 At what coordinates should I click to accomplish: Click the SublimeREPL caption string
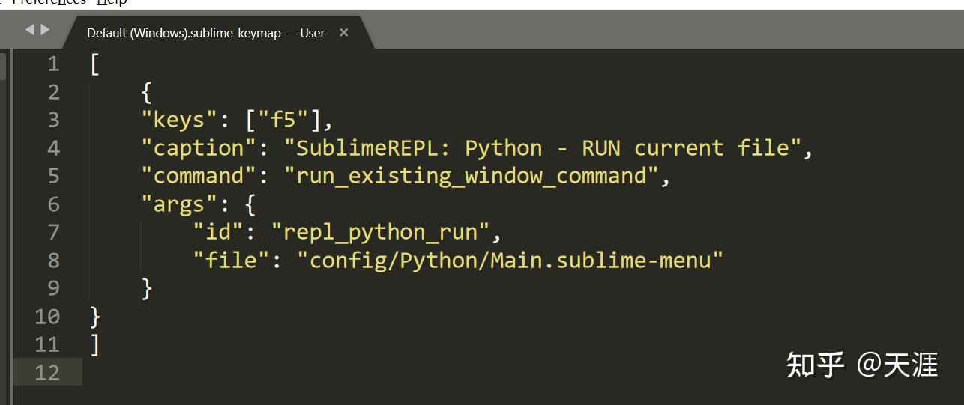click(543, 148)
